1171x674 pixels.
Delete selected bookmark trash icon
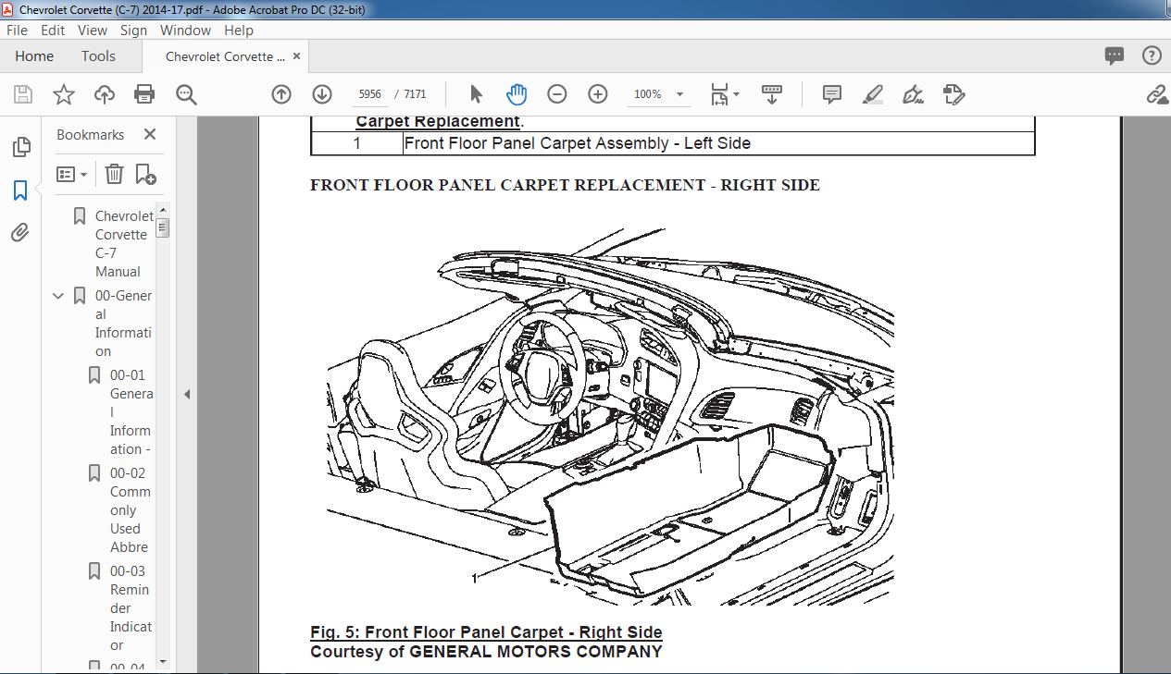pyautogui.click(x=114, y=174)
